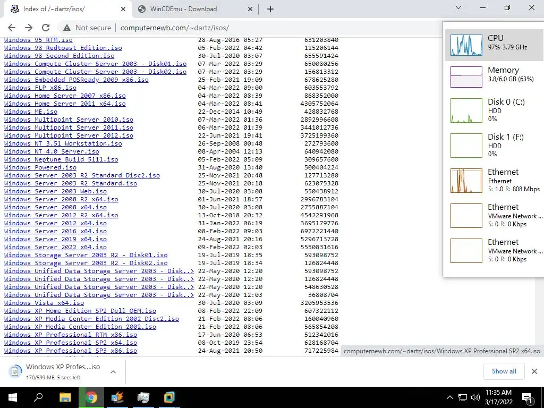544x408 pixels.
Task: Open Windows search from taskbar
Action: [x=38, y=397]
